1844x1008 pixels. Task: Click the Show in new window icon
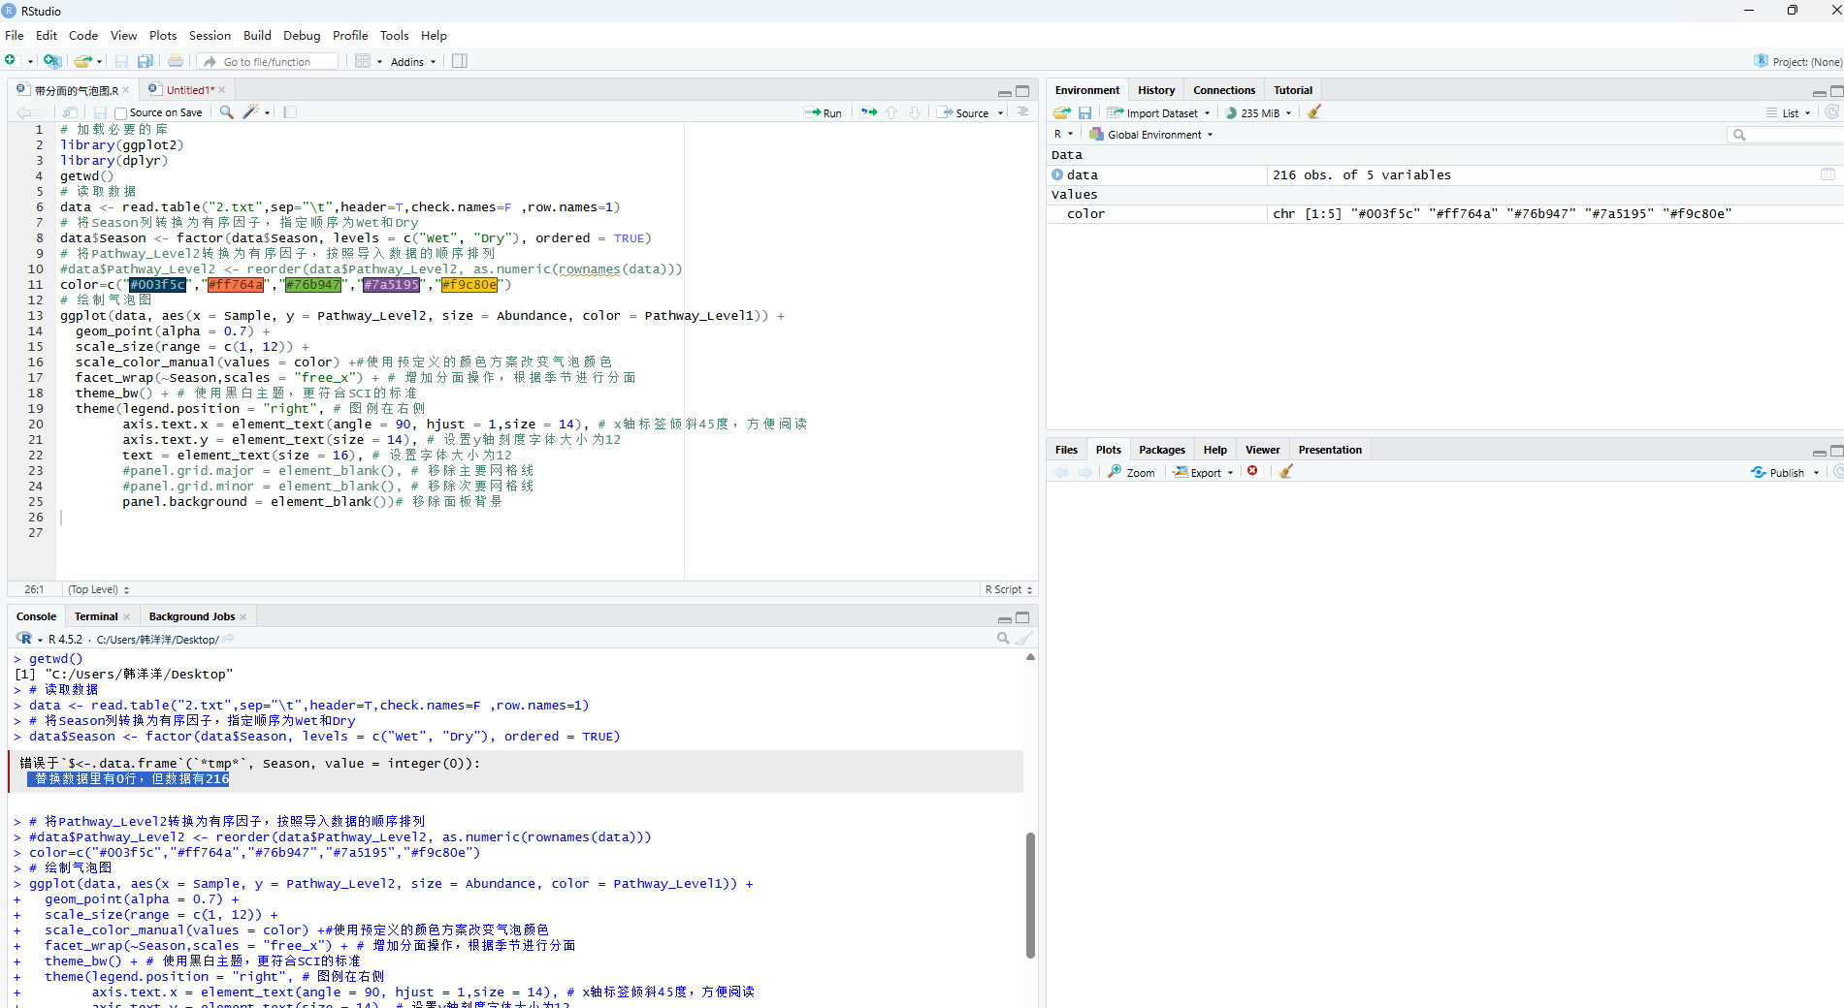pos(71,112)
